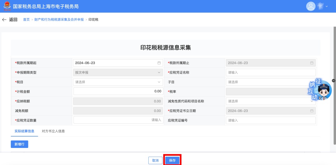Select the 实际结算信息 tab
336x165 pixels.
point(24,131)
